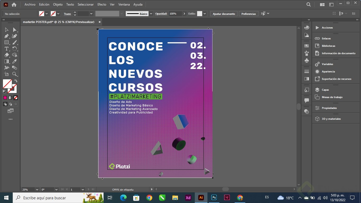Open the change screen mode button
361x203 pixels.
[11, 111]
